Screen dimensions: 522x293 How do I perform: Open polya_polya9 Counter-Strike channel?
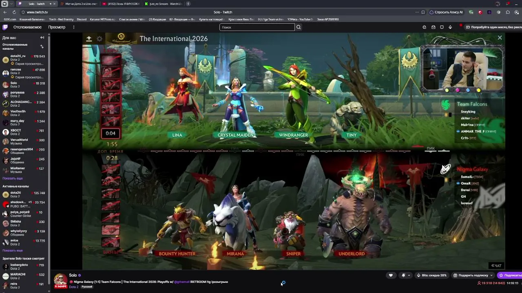pyautogui.click(x=24, y=214)
